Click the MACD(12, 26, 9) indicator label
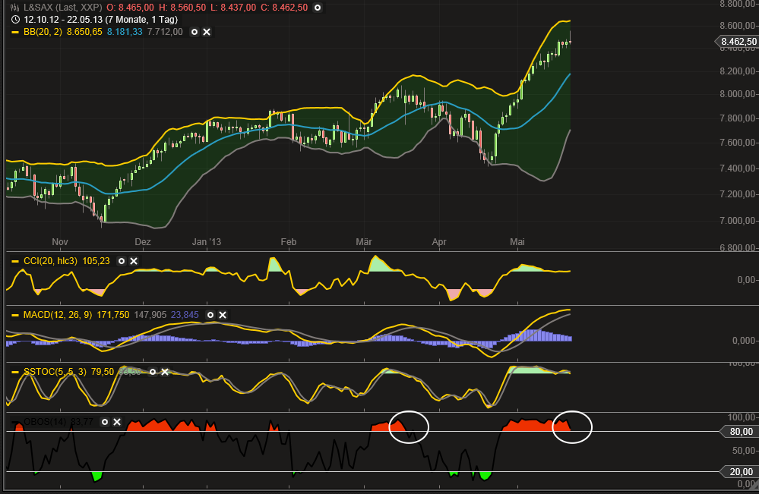759x494 pixels. point(58,315)
